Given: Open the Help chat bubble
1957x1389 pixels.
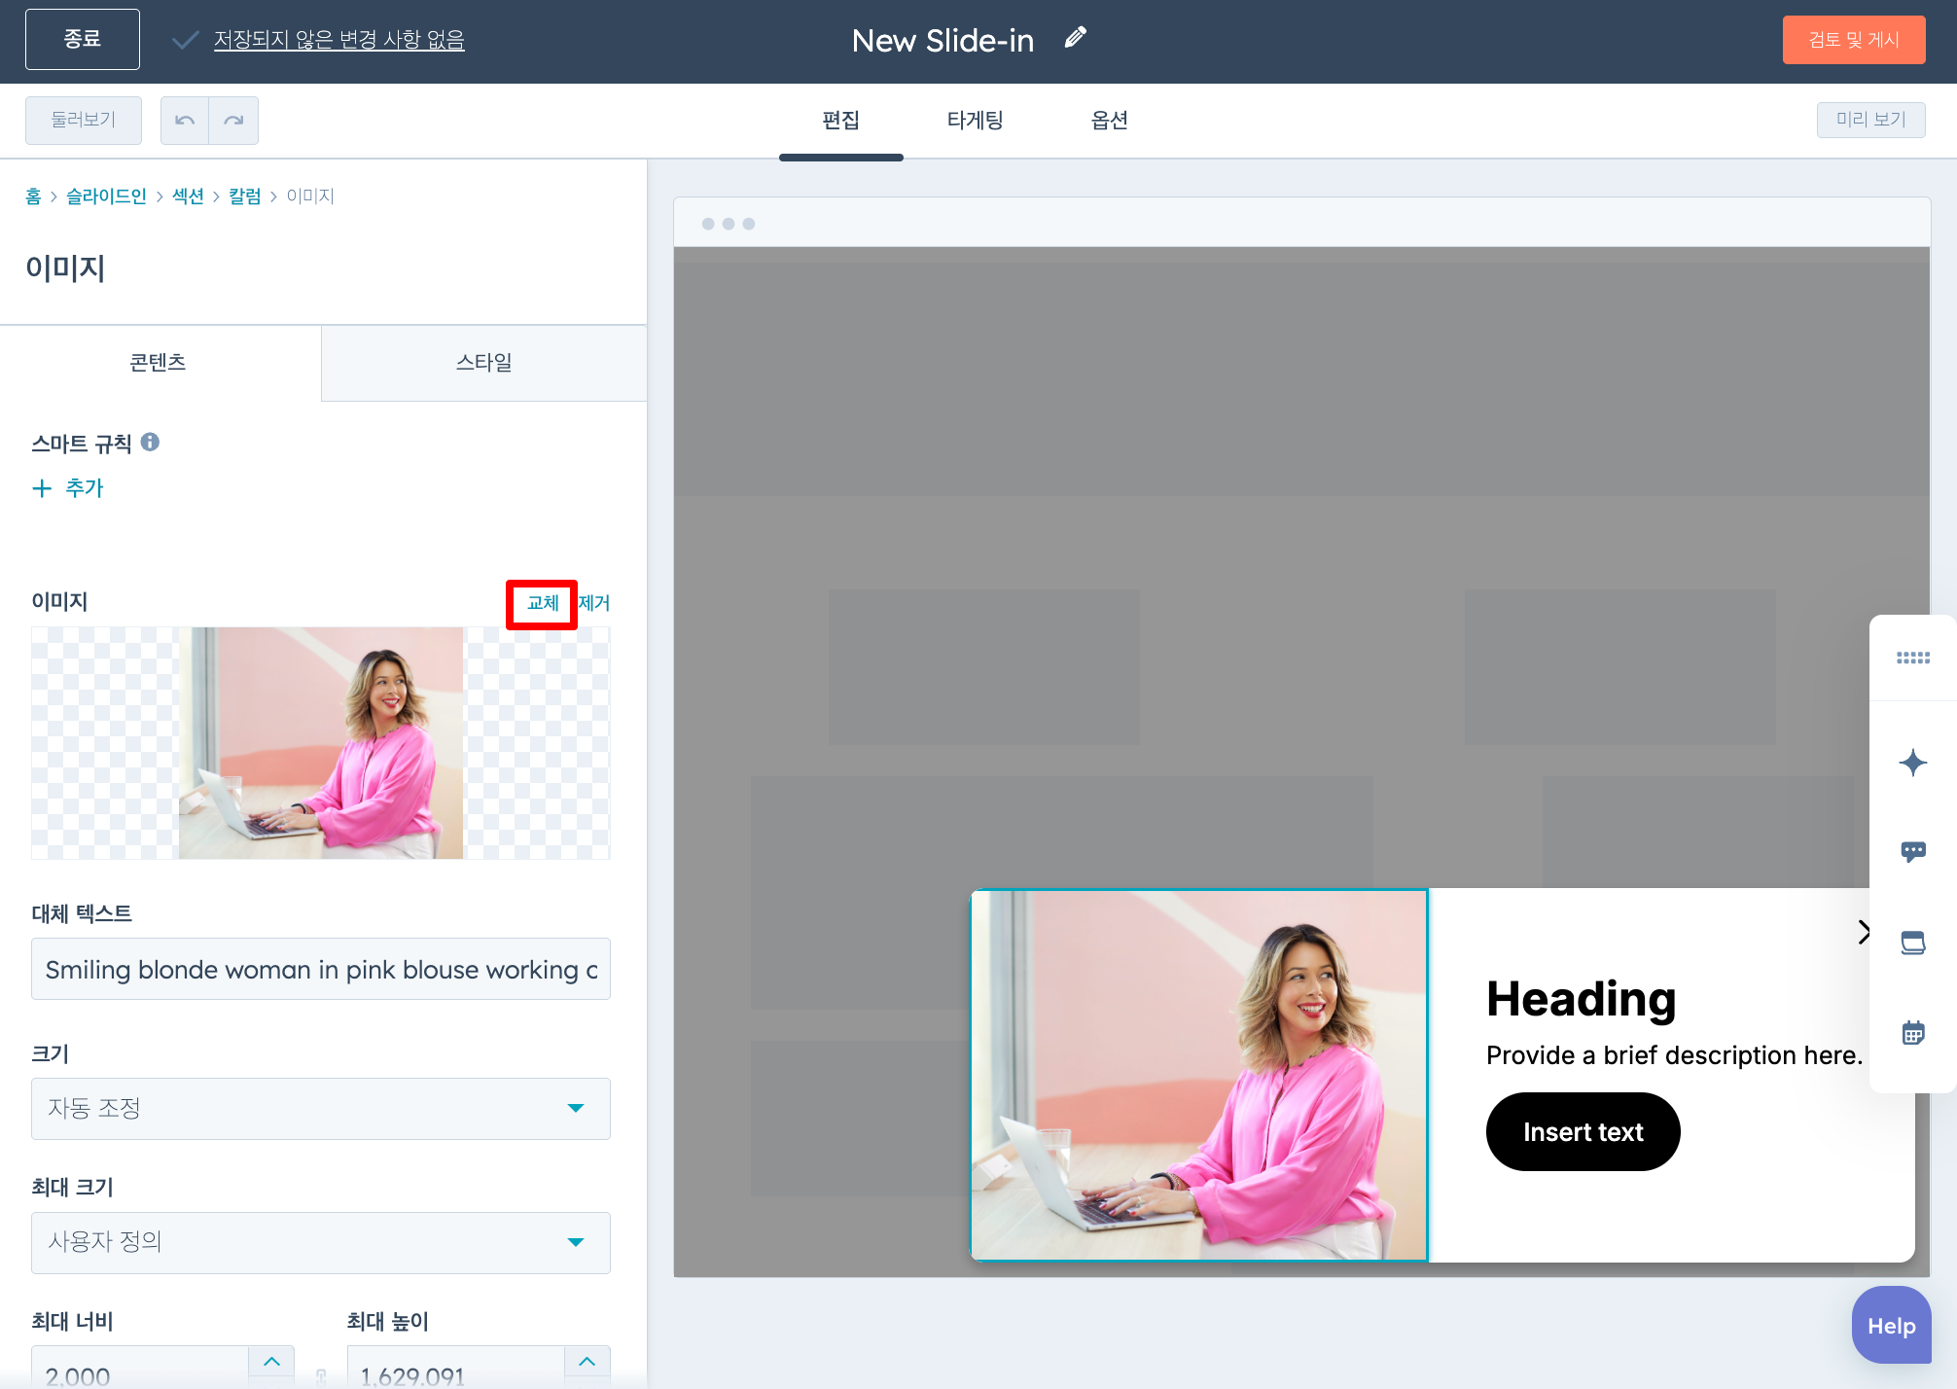Looking at the screenshot, I should click(1891, 1326).
